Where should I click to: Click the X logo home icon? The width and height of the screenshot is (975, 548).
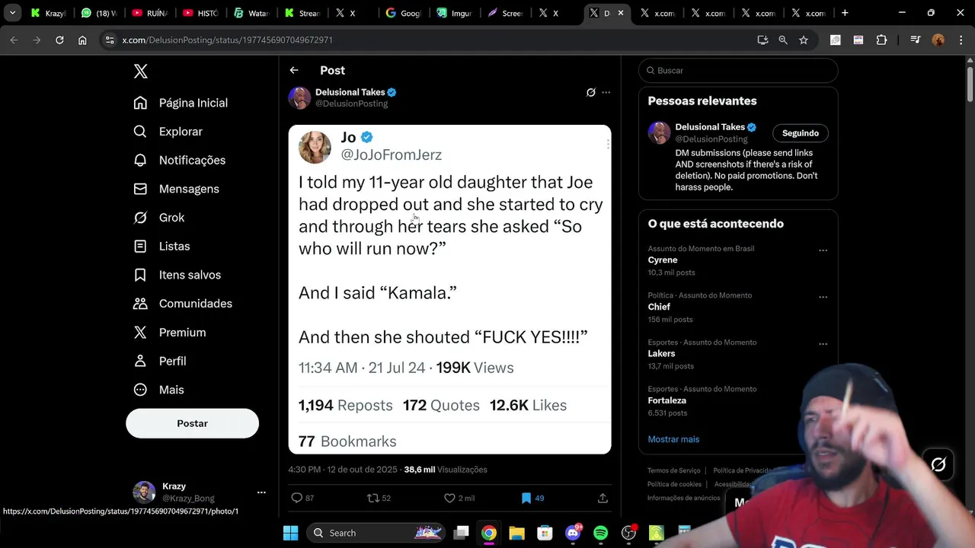pos(141,72)
